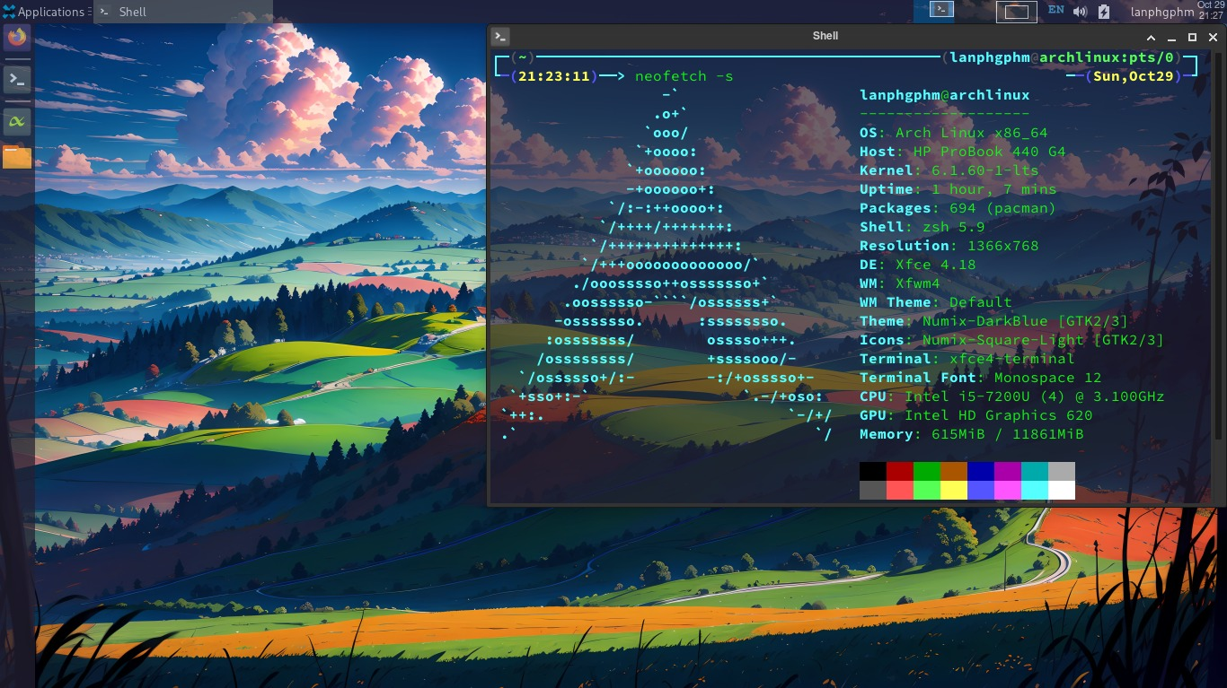Click 'lanphgphm@archlinux' neofetch heading
Image resolution: width=1227 pixels, height=688 pixels.
pos(944,95)
